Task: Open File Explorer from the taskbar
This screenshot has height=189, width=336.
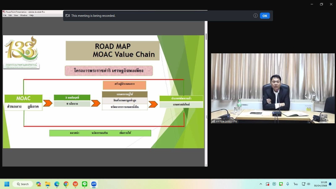Action: (x=47, y=184)
